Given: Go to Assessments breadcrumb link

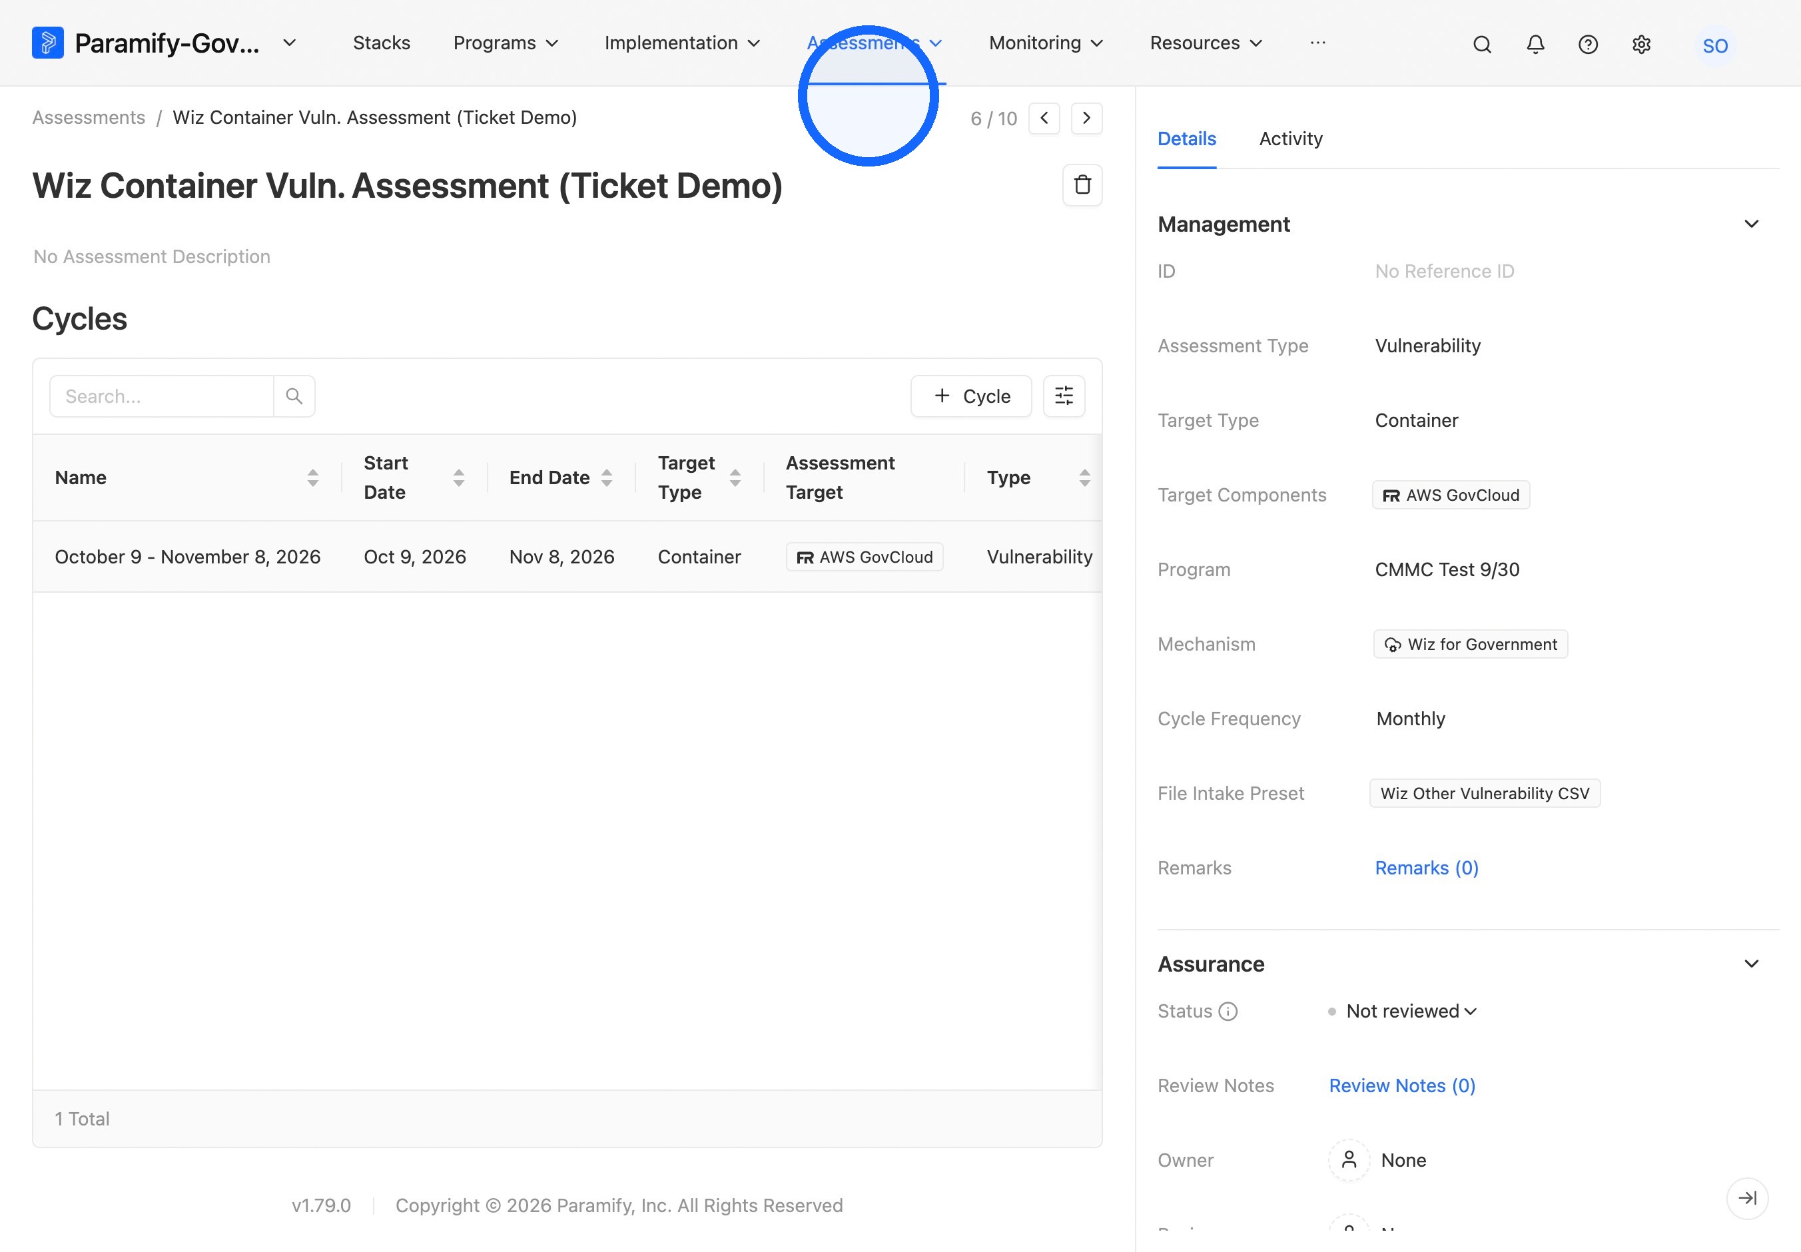Looking at the screenshot, I should [89, 118].
